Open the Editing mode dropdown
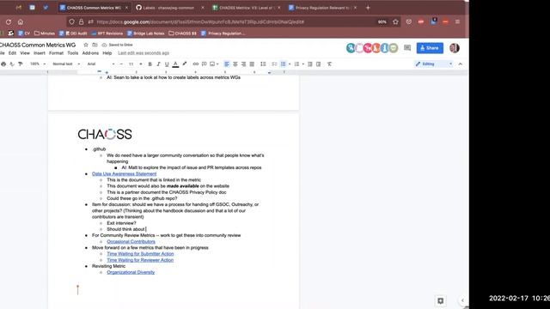This screenshot has width=550, height=309. [433, 64]
